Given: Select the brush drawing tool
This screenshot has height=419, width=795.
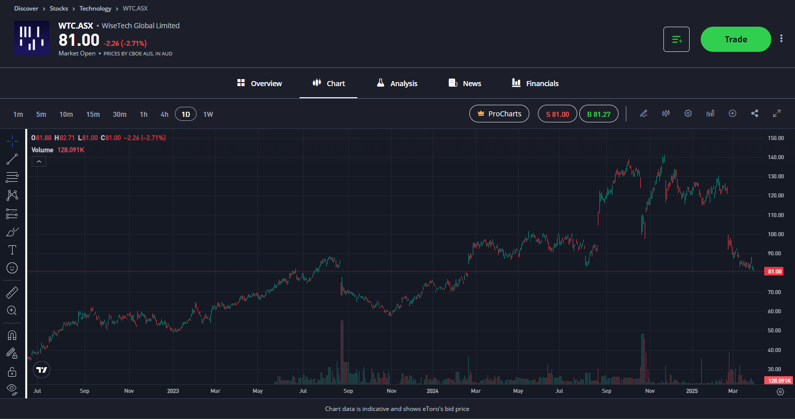Looking at the screenshot, I should coord(12,232).
